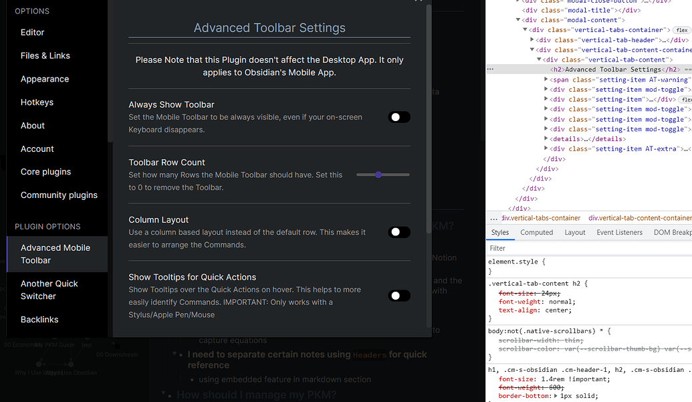Open Another Quick Switcher plugin options
The width and height of the screenshot is (692, 402).
tap(49, 290)
